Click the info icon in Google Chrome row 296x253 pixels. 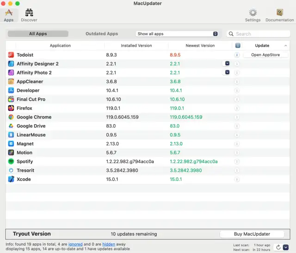click(x=237, y=117)
